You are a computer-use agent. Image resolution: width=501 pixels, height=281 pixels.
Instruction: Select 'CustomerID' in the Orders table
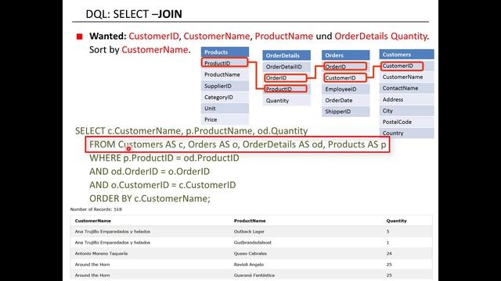click(345, 78)
